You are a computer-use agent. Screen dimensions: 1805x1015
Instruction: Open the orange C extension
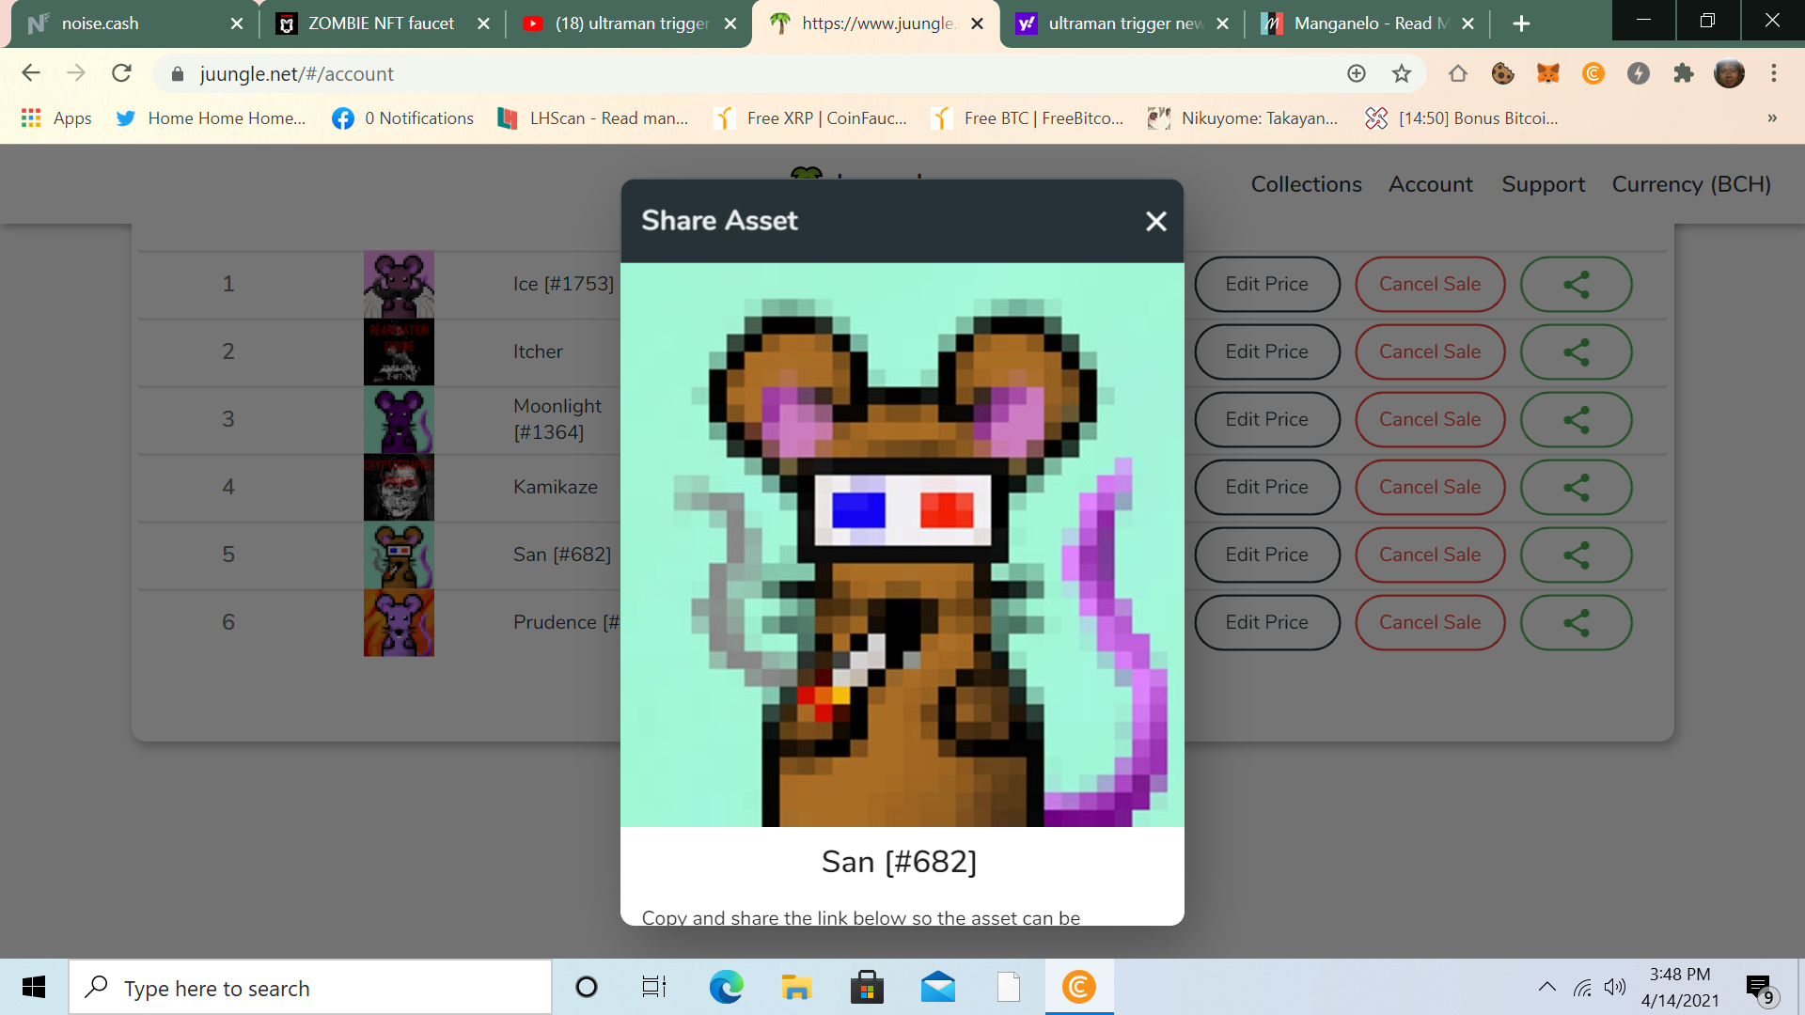click(1593, 73)
